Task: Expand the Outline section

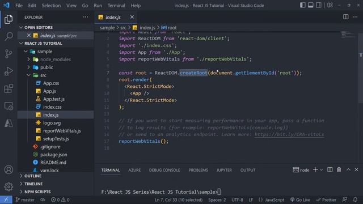Action: [x=56, y=176]
